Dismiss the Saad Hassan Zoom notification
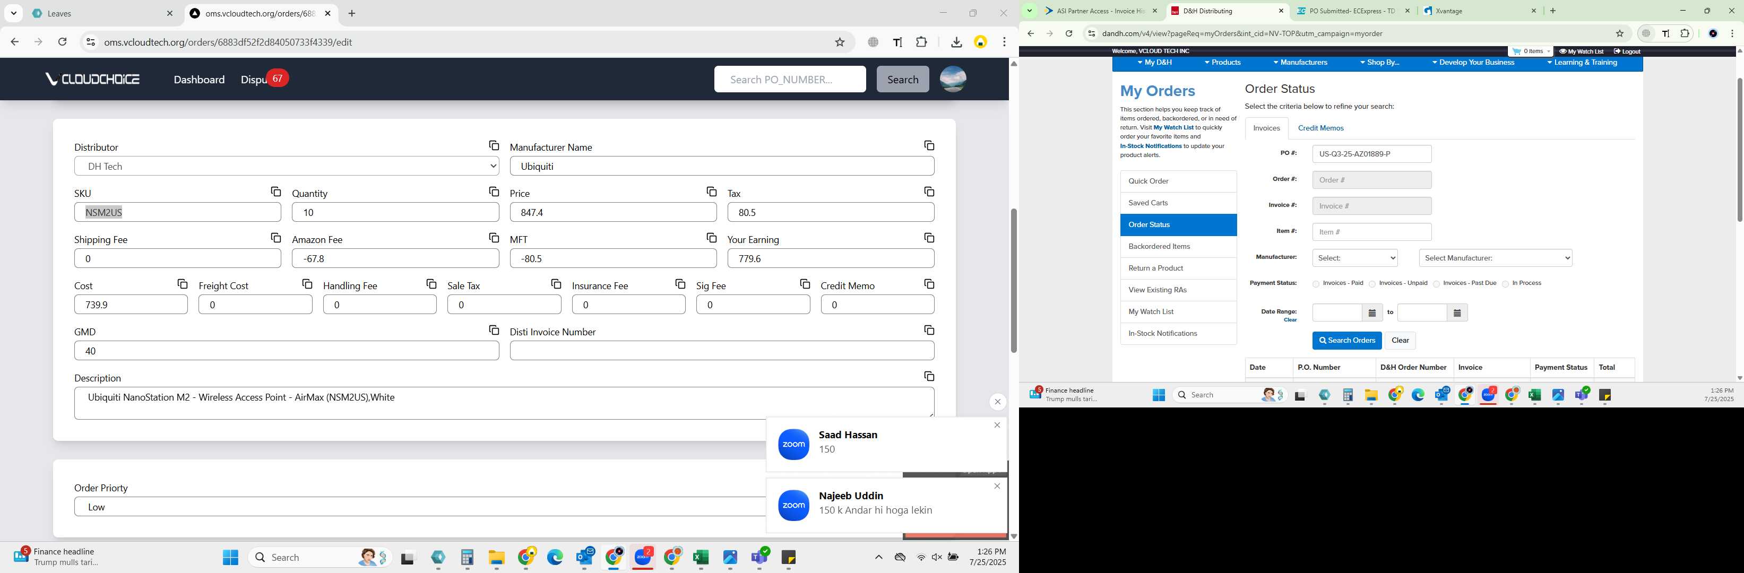1744x573 pixels. [997, 425]
